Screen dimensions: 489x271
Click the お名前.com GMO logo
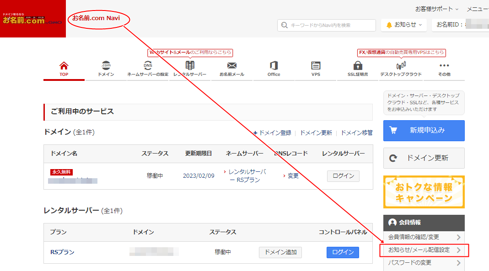[x=33, y=19]
